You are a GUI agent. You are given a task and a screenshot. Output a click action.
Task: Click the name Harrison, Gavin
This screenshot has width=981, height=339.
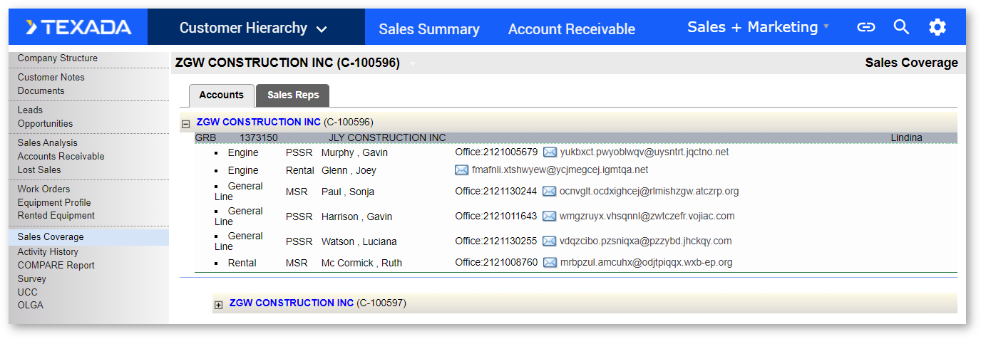pos(356,217)
